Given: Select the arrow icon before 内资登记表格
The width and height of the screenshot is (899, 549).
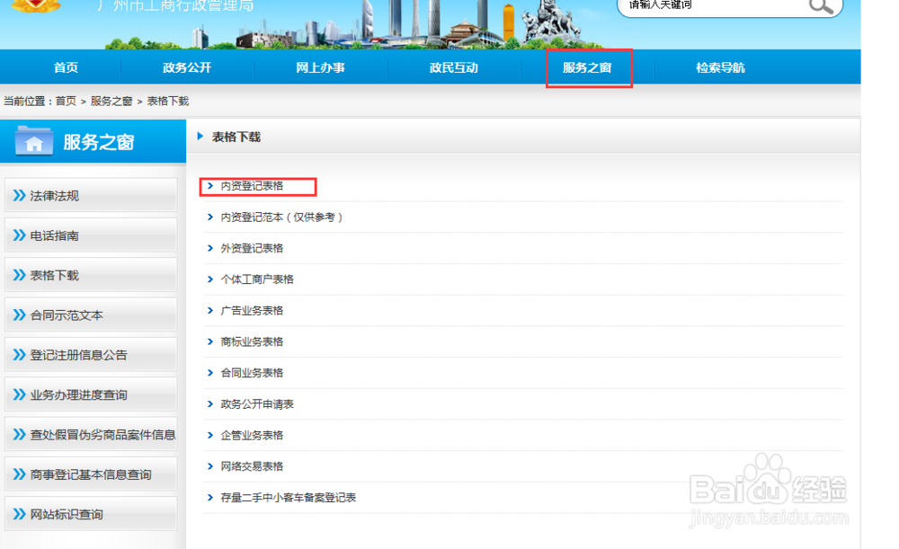Looking at the screenshot, I should [209, 186].
